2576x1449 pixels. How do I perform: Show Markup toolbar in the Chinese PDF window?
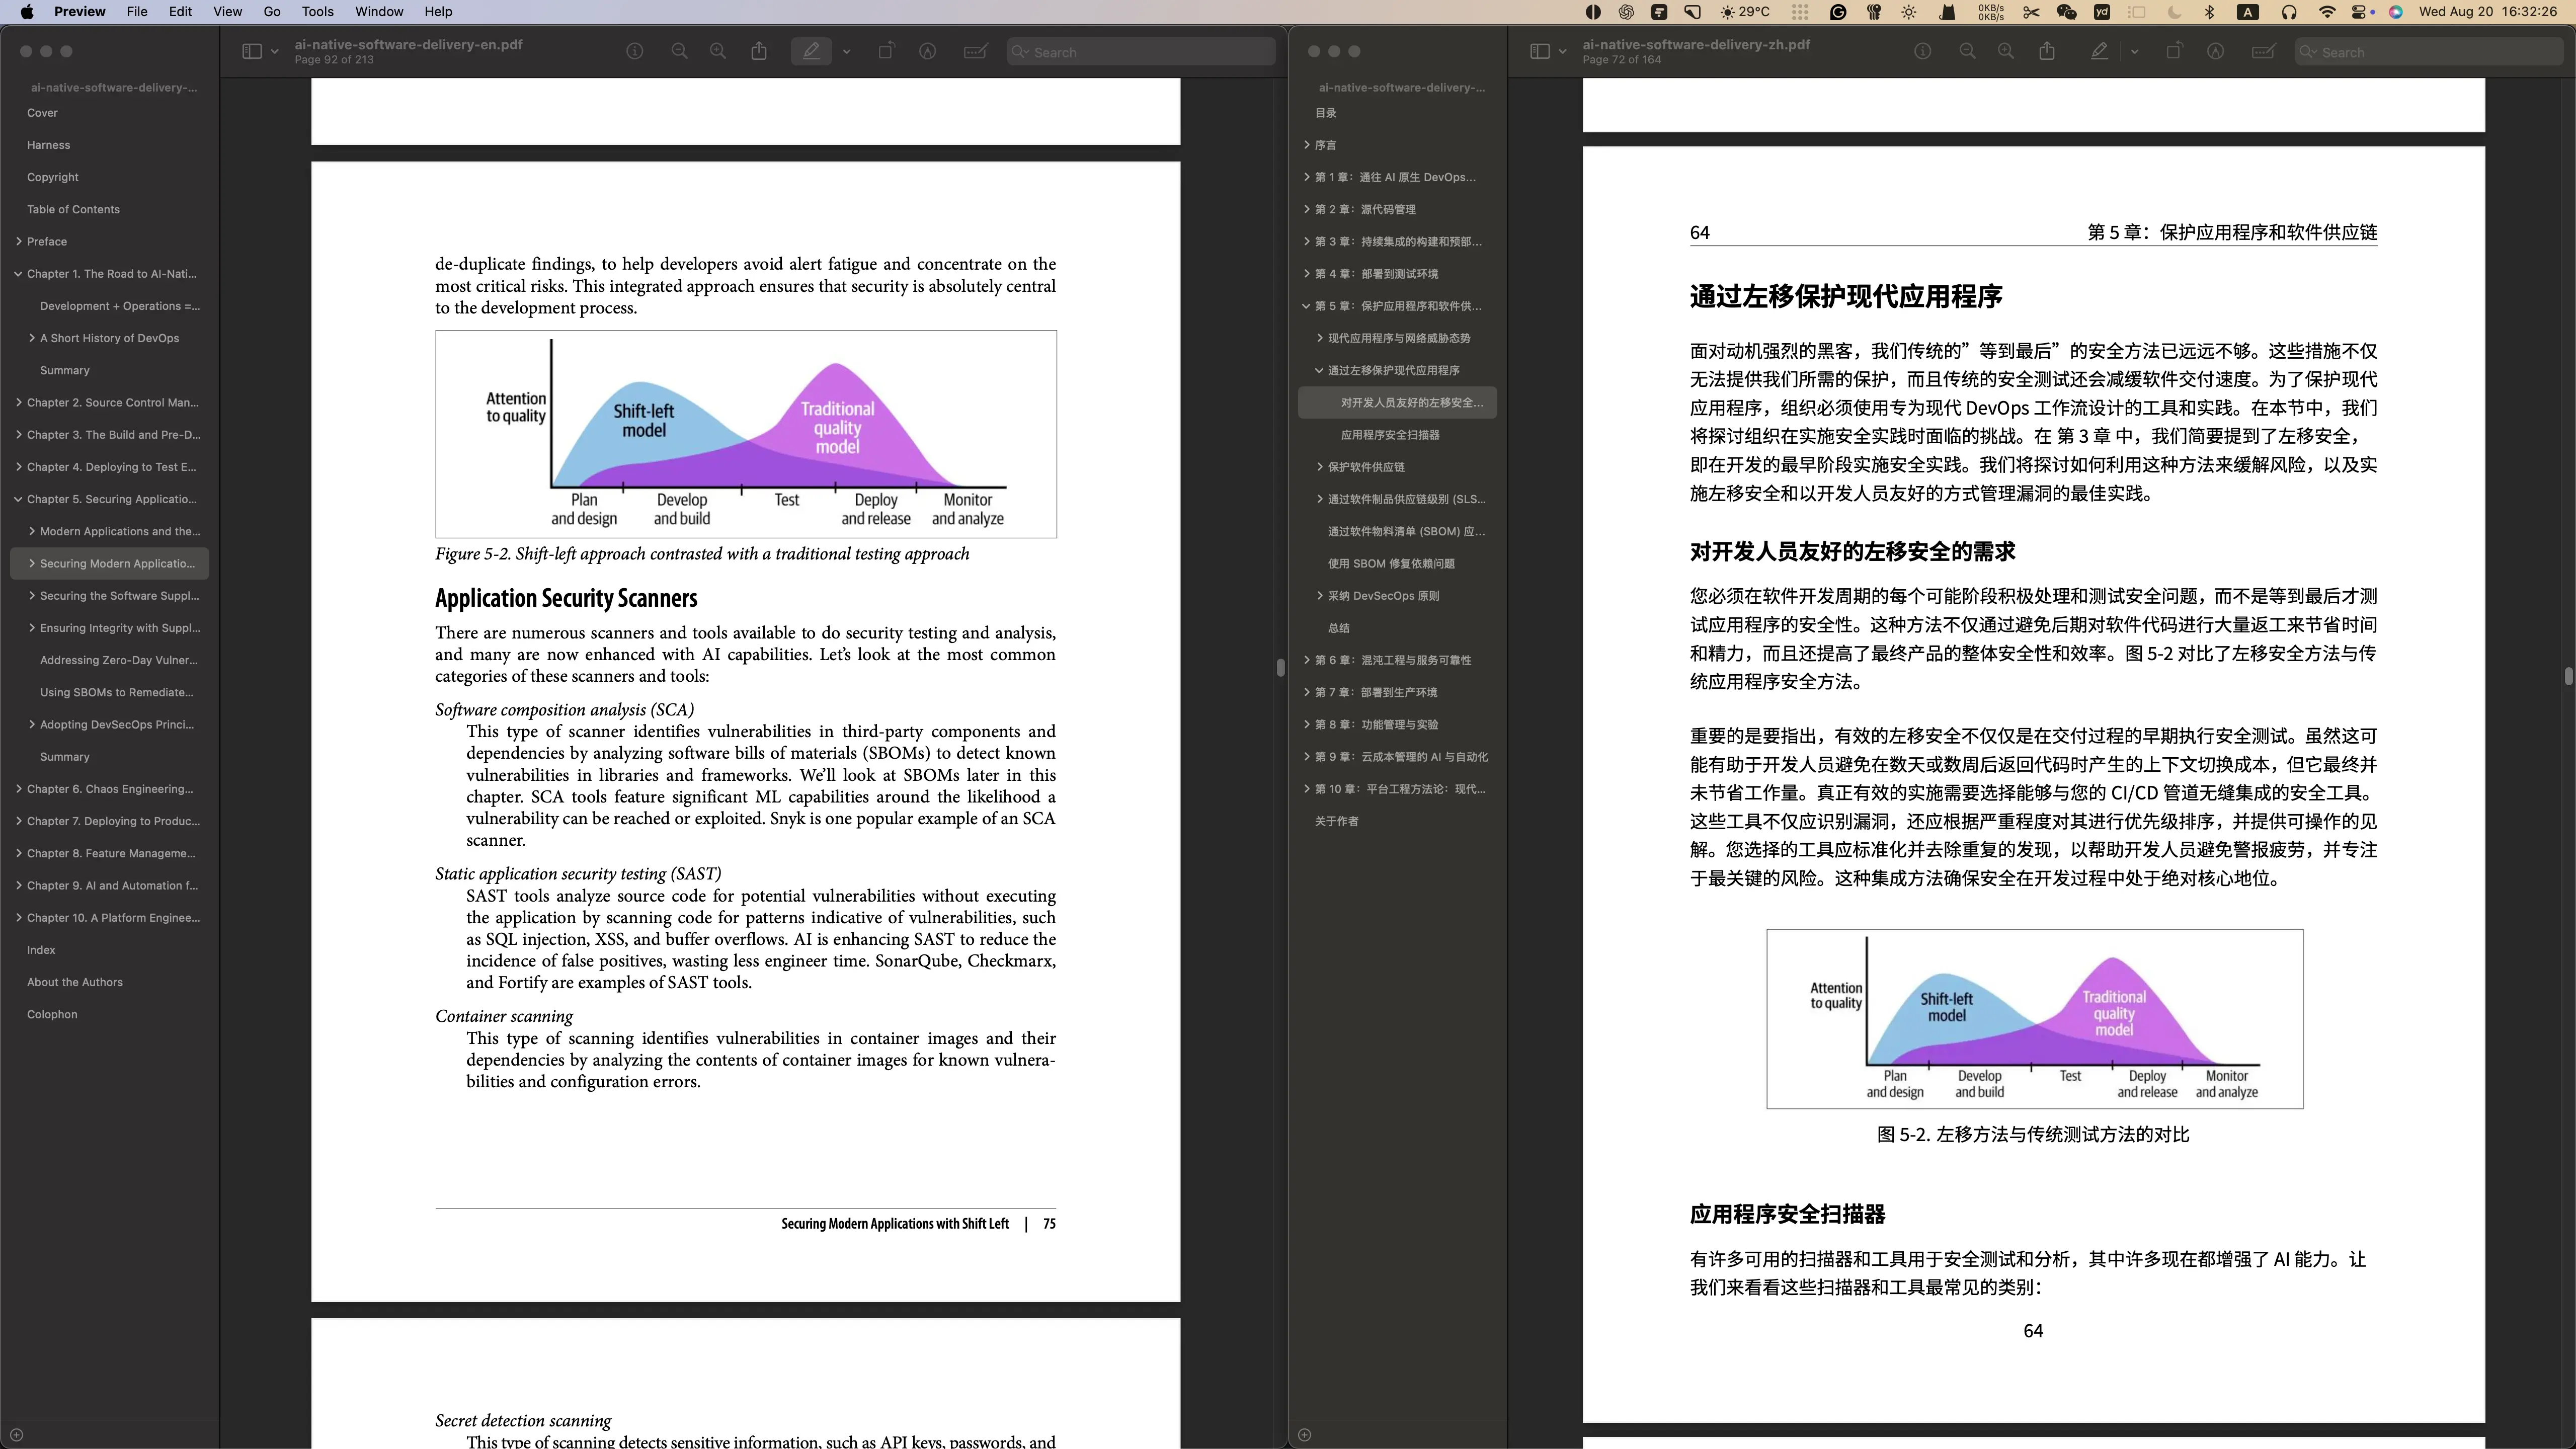click(2216, 51)
